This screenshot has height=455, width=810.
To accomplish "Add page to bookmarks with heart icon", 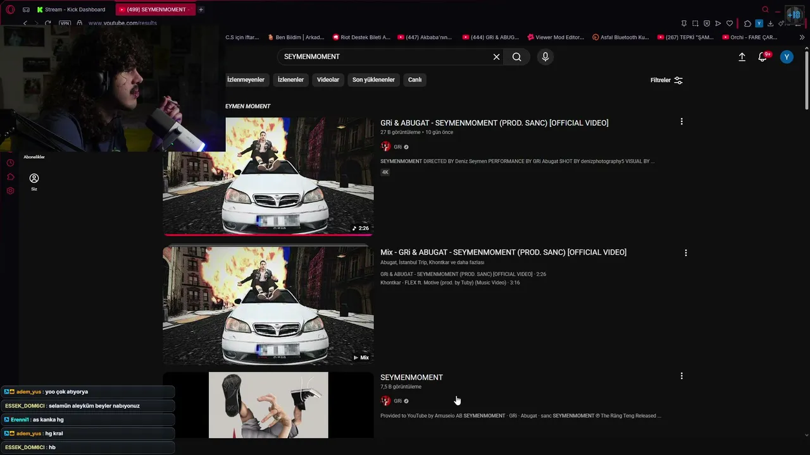I will pyautogui.click(x=729, y=23).
